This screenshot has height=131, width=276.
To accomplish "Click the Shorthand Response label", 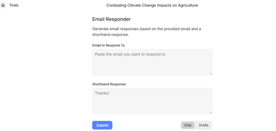I will click(109, 84).
